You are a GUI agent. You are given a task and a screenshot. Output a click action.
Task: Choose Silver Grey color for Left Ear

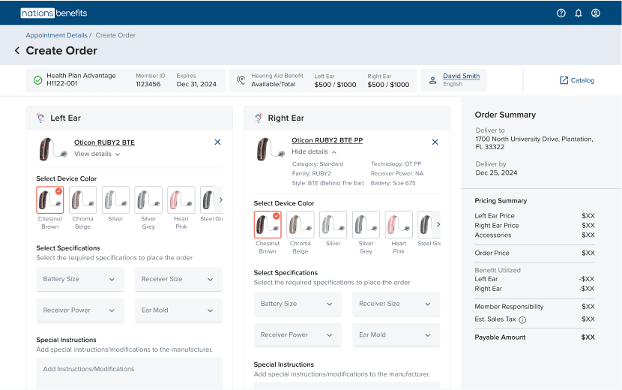[x=148, y=200]
